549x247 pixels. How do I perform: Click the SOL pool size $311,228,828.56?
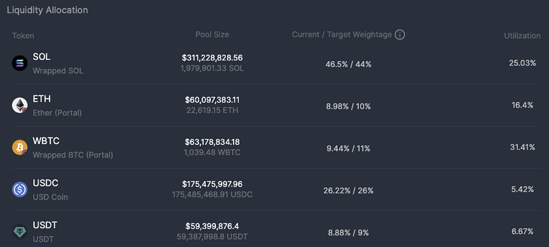pyautogui.click(x=212, y=57)
